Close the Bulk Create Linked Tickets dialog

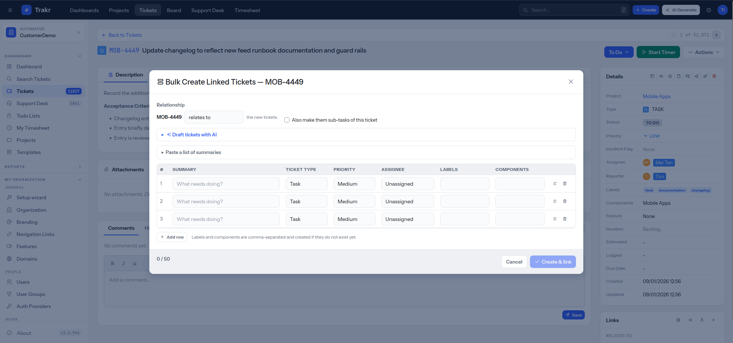(x=571, y=82)
